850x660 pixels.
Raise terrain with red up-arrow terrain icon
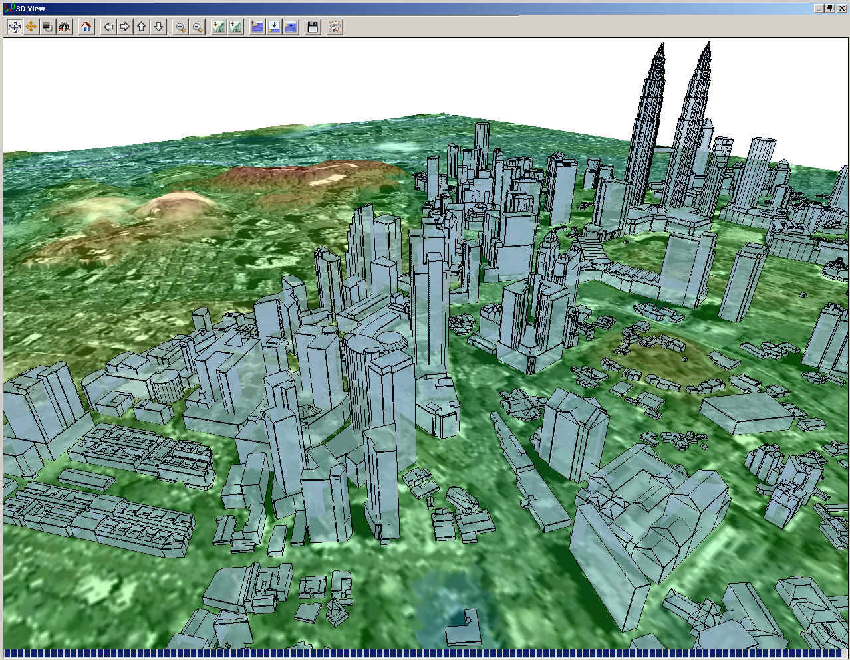[235, 27]
